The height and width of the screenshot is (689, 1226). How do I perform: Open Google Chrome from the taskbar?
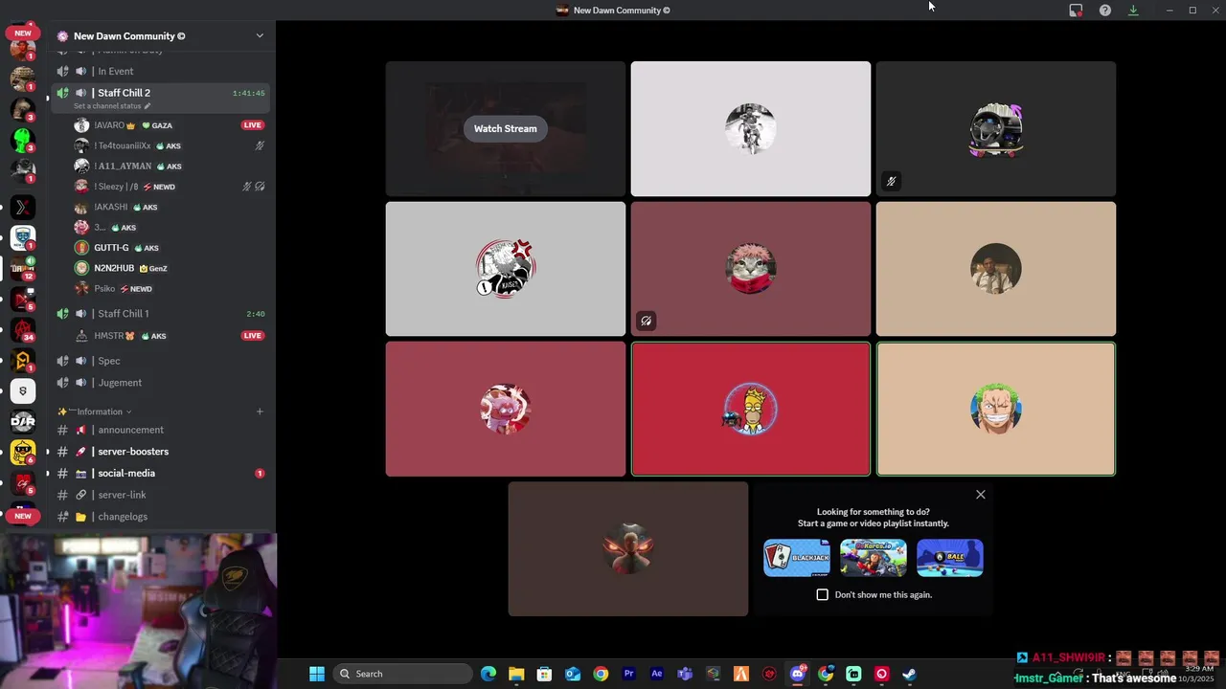[601, 674]
